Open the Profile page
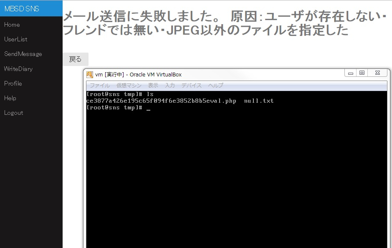The width and height of the screenshot is (392, 248). (13, 84)
